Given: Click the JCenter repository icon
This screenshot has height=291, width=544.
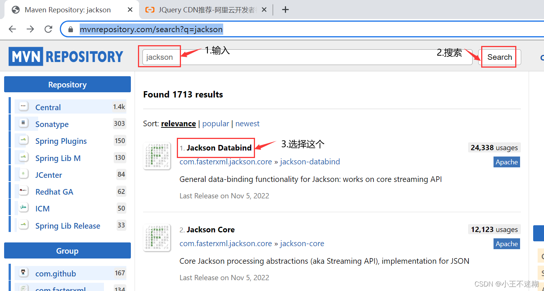Looking at the screenshot, I should click(24, 174).
